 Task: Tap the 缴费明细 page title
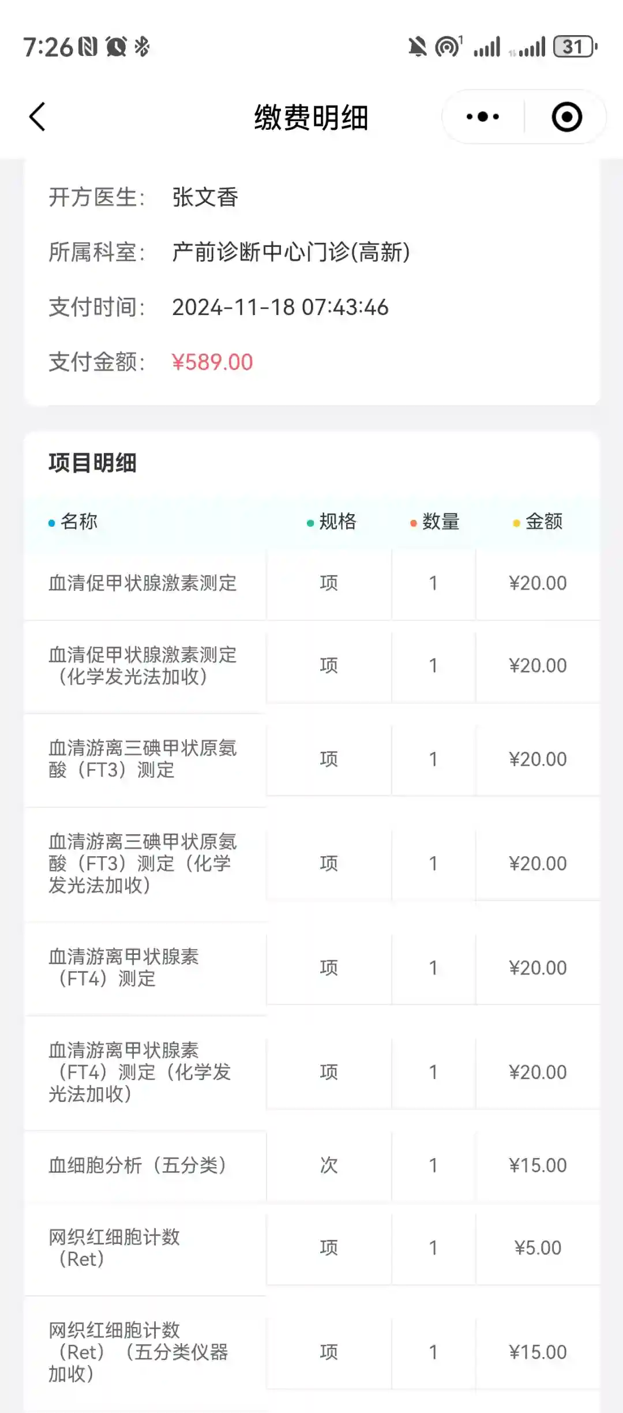pyautogui.click(x=311, y=118)
